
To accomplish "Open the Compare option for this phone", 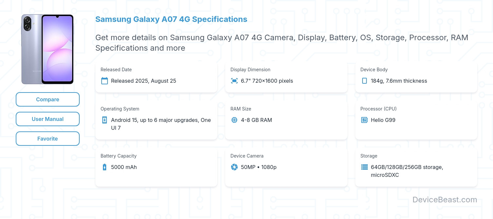I will pos(48,99).
